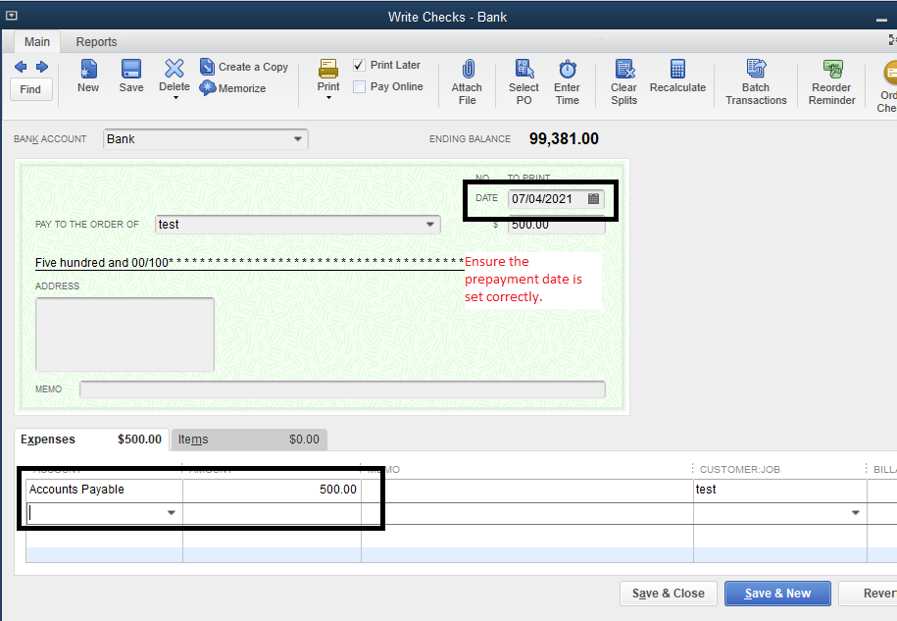The height and width of the screenshot is (621, 897).
Task: Expand the Print dropdown arrow
Action: (329, 98)
